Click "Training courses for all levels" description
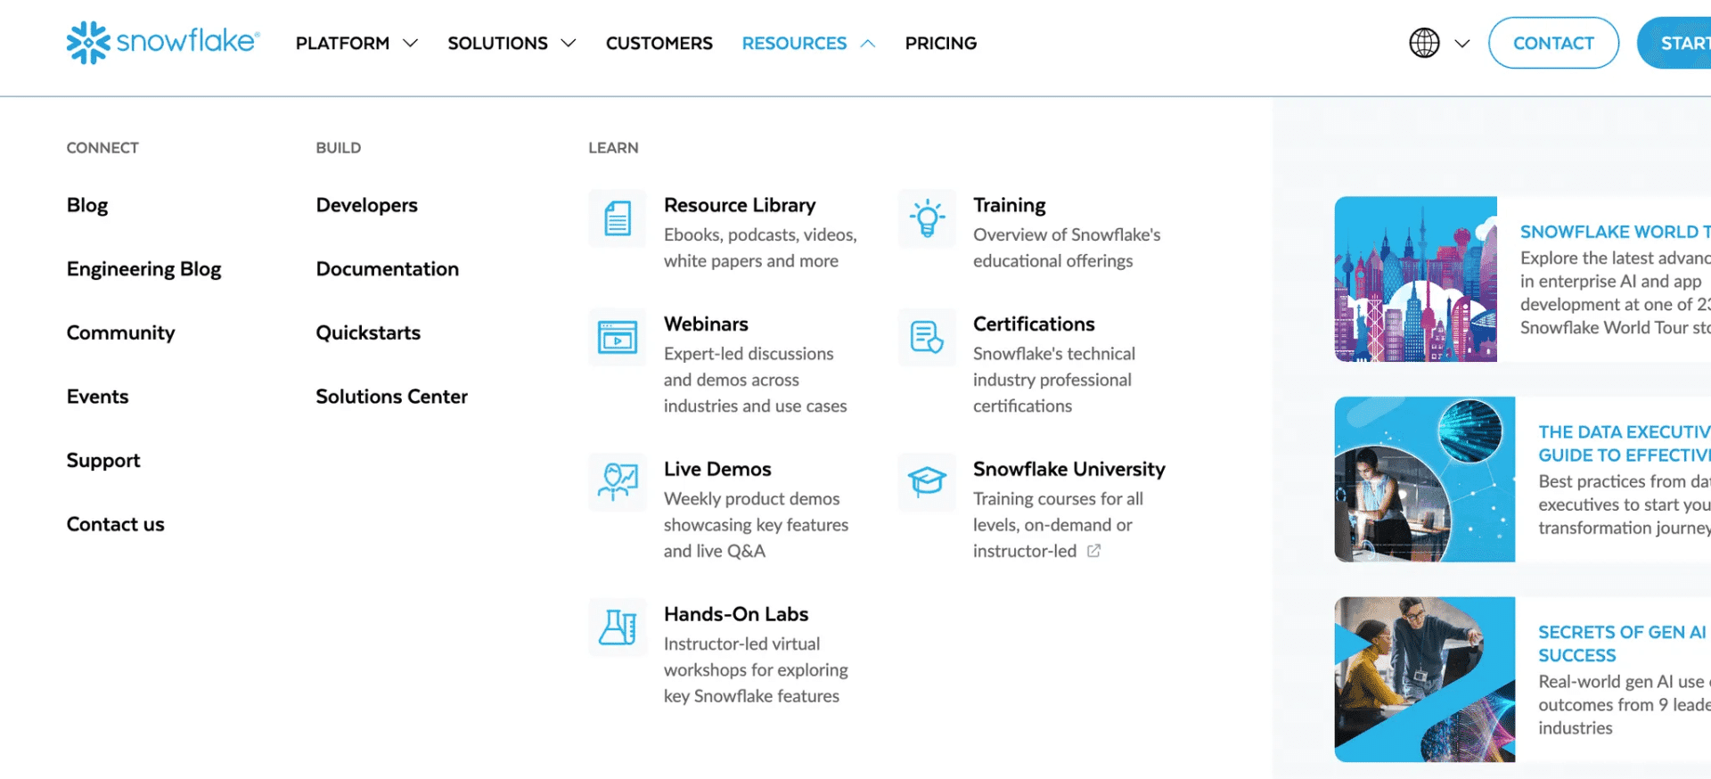Viewport: 1711px width, 779px height. [1058, 525]
